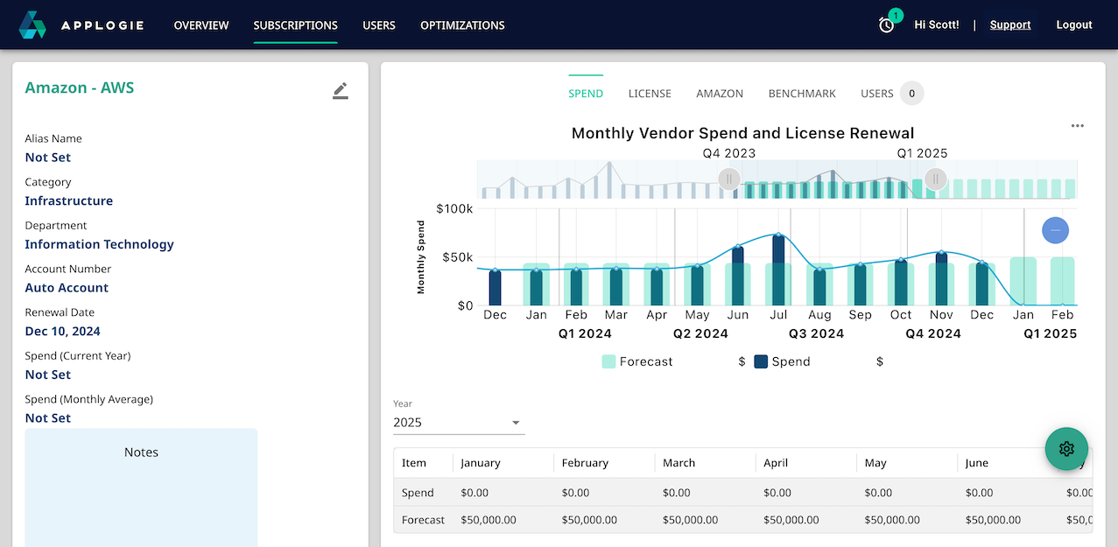Click the January Spend cell $0.00
Screen dimensions: 1118x547
[x=475, y=493]
